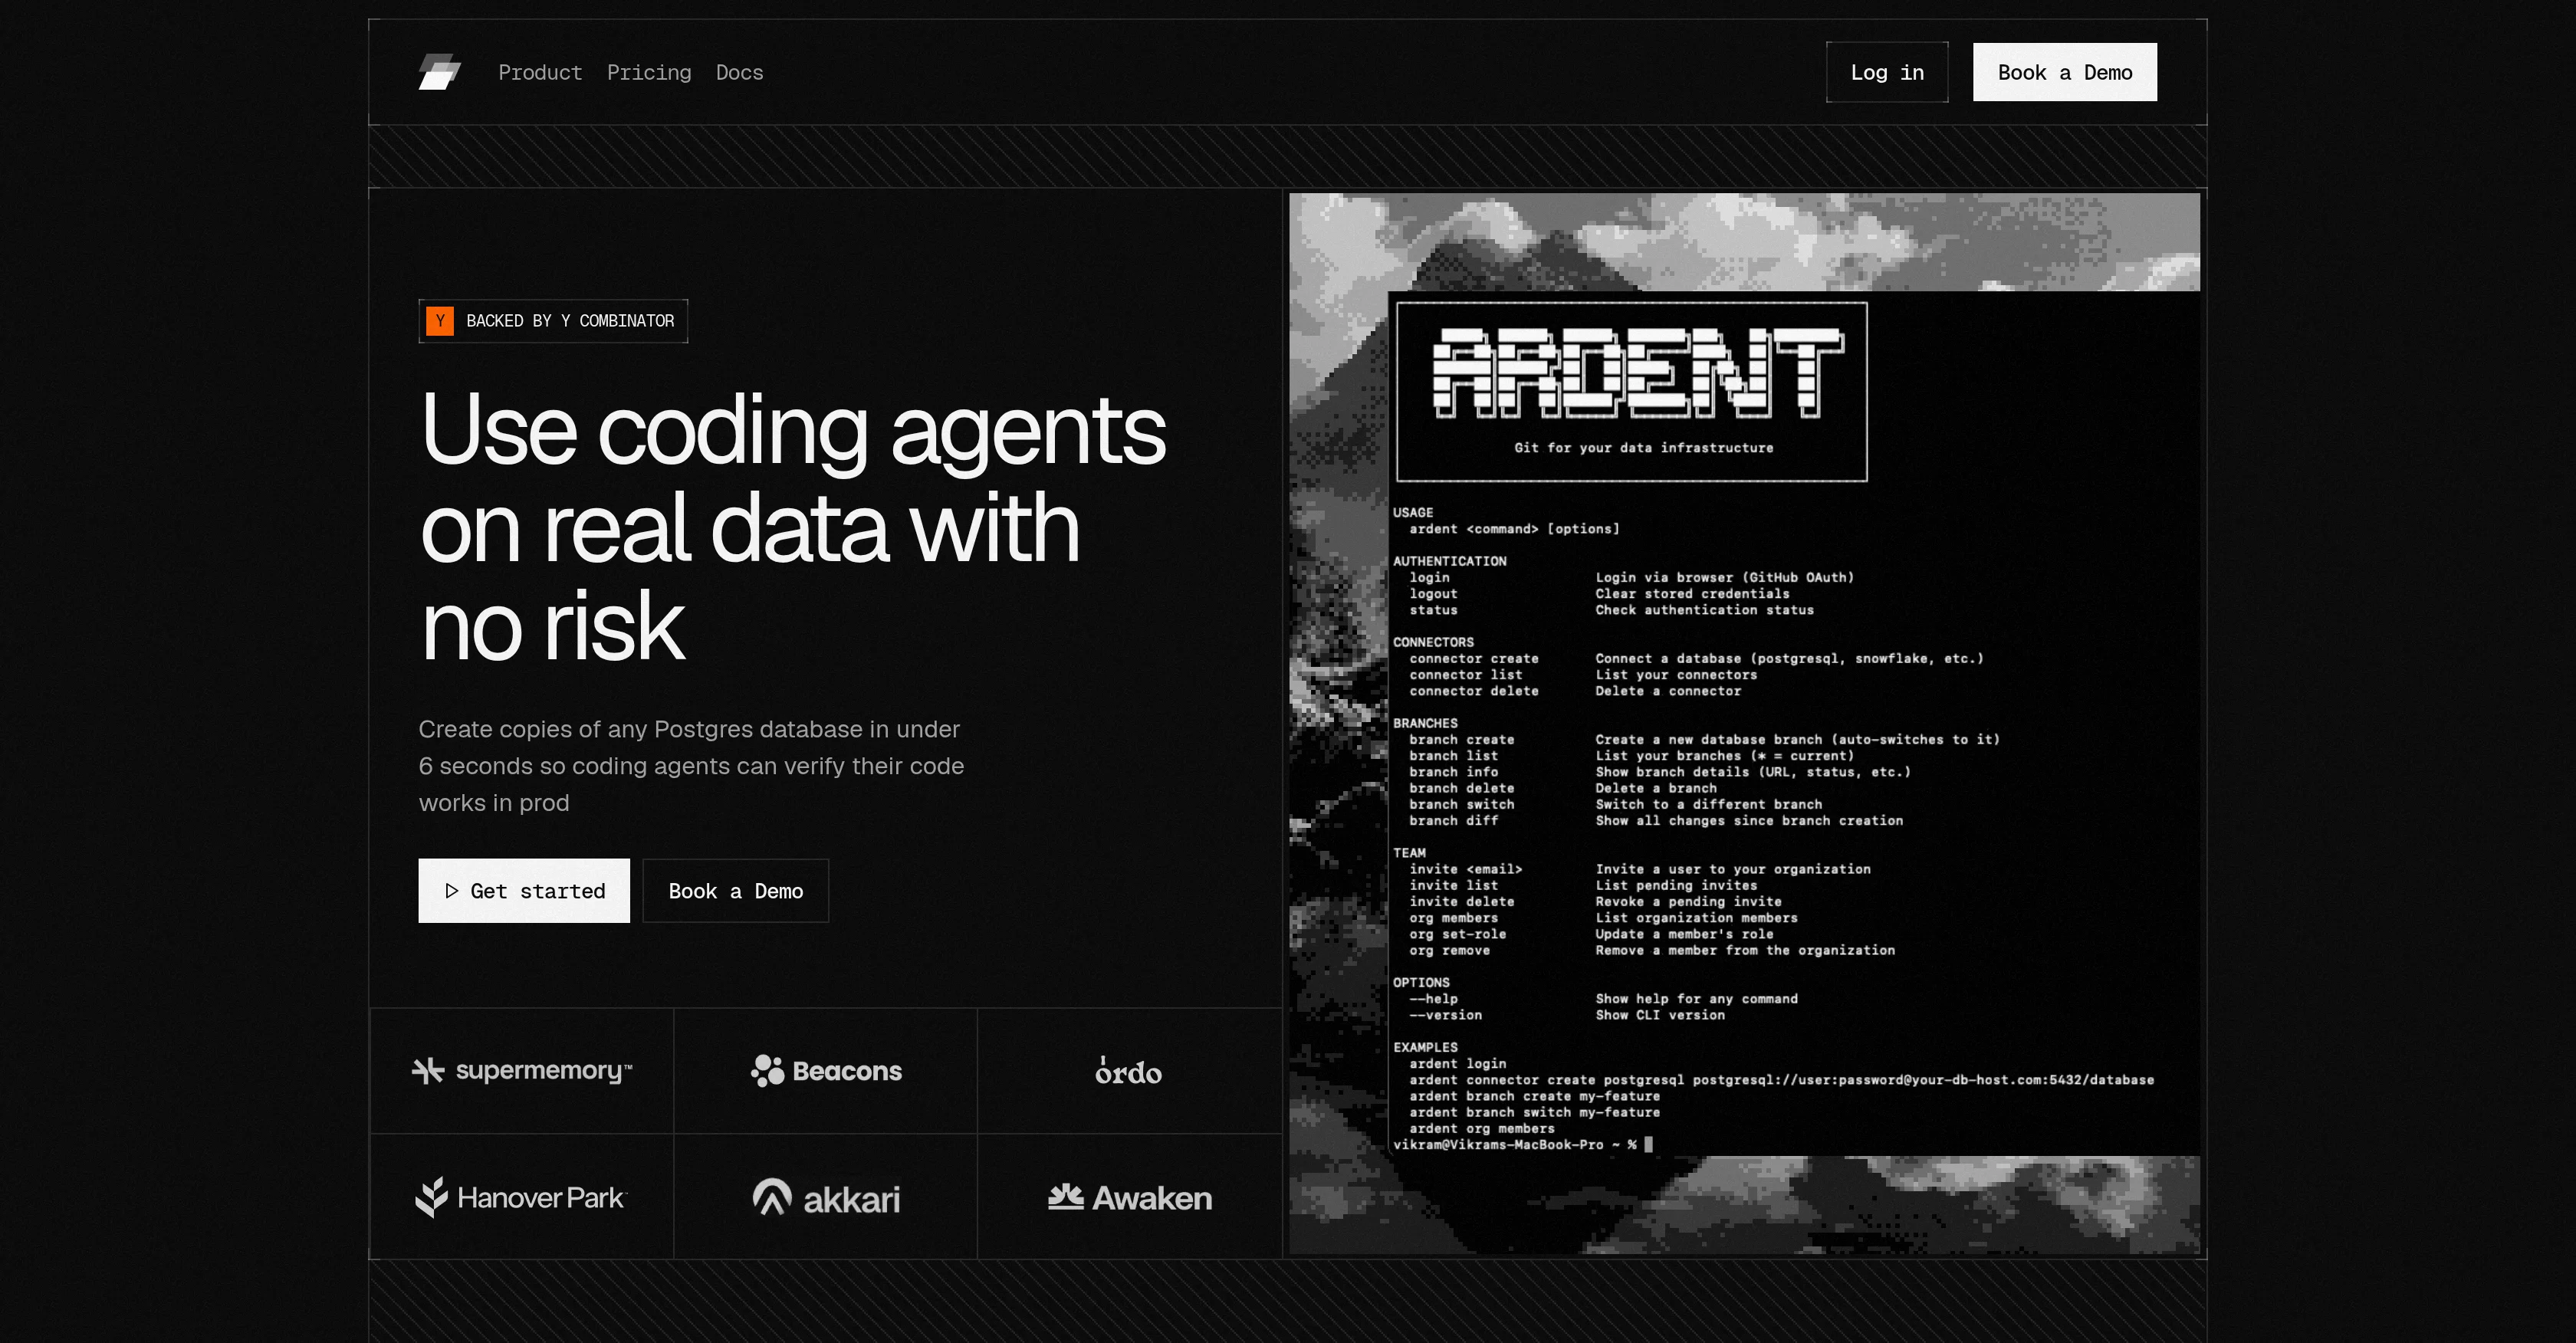Screen dimensions: 2576x1343
Task: Click the 'ardent <command> [options]' usage line
Action: tap(1514, 529)
